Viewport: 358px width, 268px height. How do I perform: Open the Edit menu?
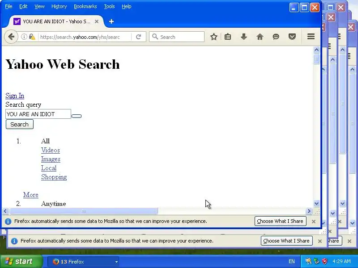click(23, 6)
